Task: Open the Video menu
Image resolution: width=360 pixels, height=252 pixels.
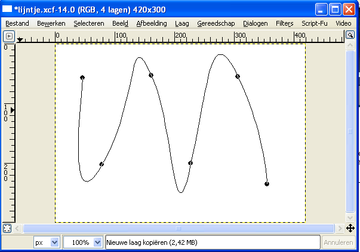Action: 343,23
